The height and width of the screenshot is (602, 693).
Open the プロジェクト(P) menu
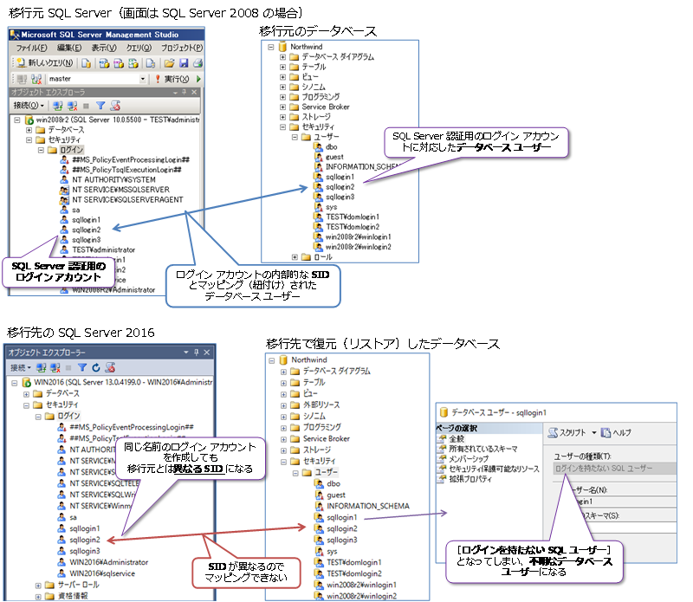click(181, 48)
